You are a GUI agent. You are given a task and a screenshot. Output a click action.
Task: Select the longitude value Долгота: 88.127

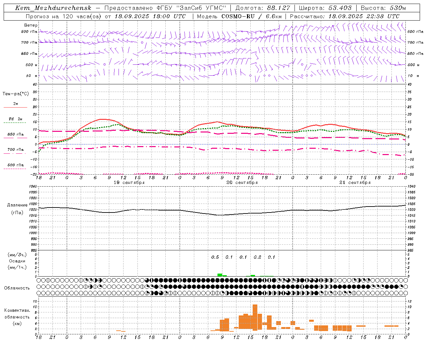click(x=263, y=8)
